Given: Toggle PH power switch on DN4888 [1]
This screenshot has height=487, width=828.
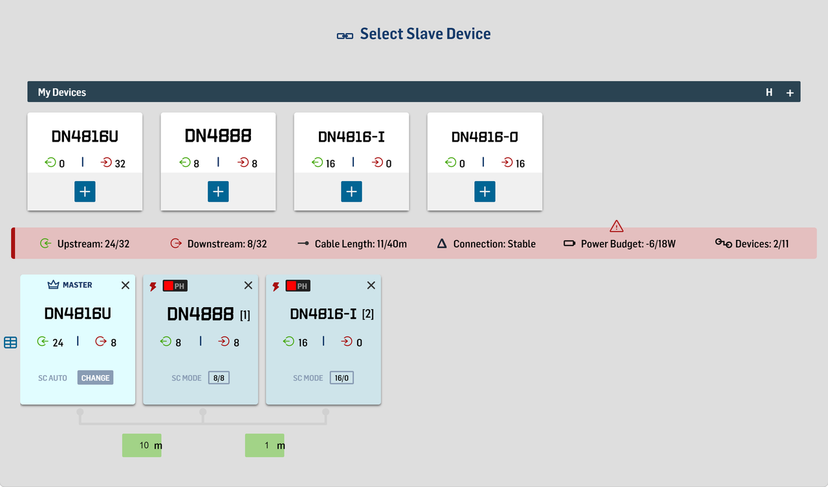Looking at the screenshot, I should point(175,286).
